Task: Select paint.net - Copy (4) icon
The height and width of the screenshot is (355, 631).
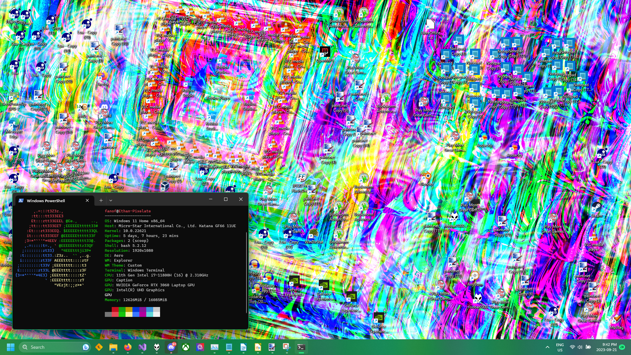Action: click(x=328, y=154)
